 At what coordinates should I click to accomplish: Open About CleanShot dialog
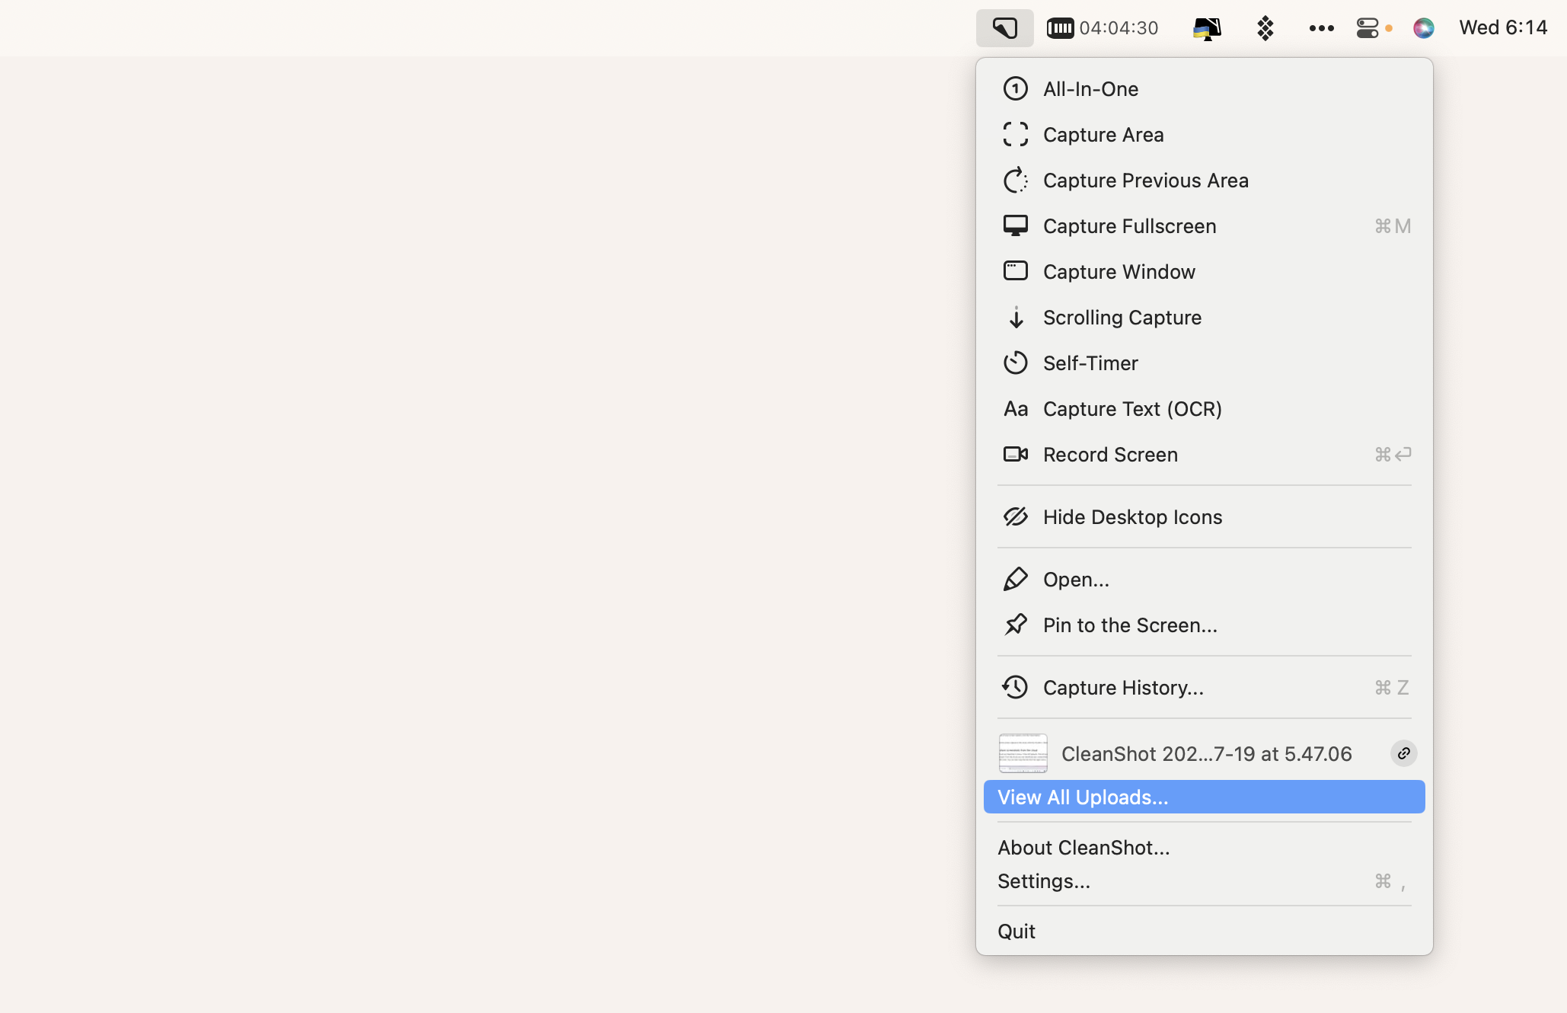point(1081,848)
